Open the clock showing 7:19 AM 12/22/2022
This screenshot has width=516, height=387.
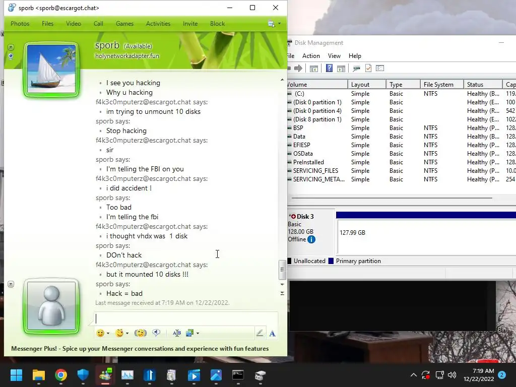479,375
